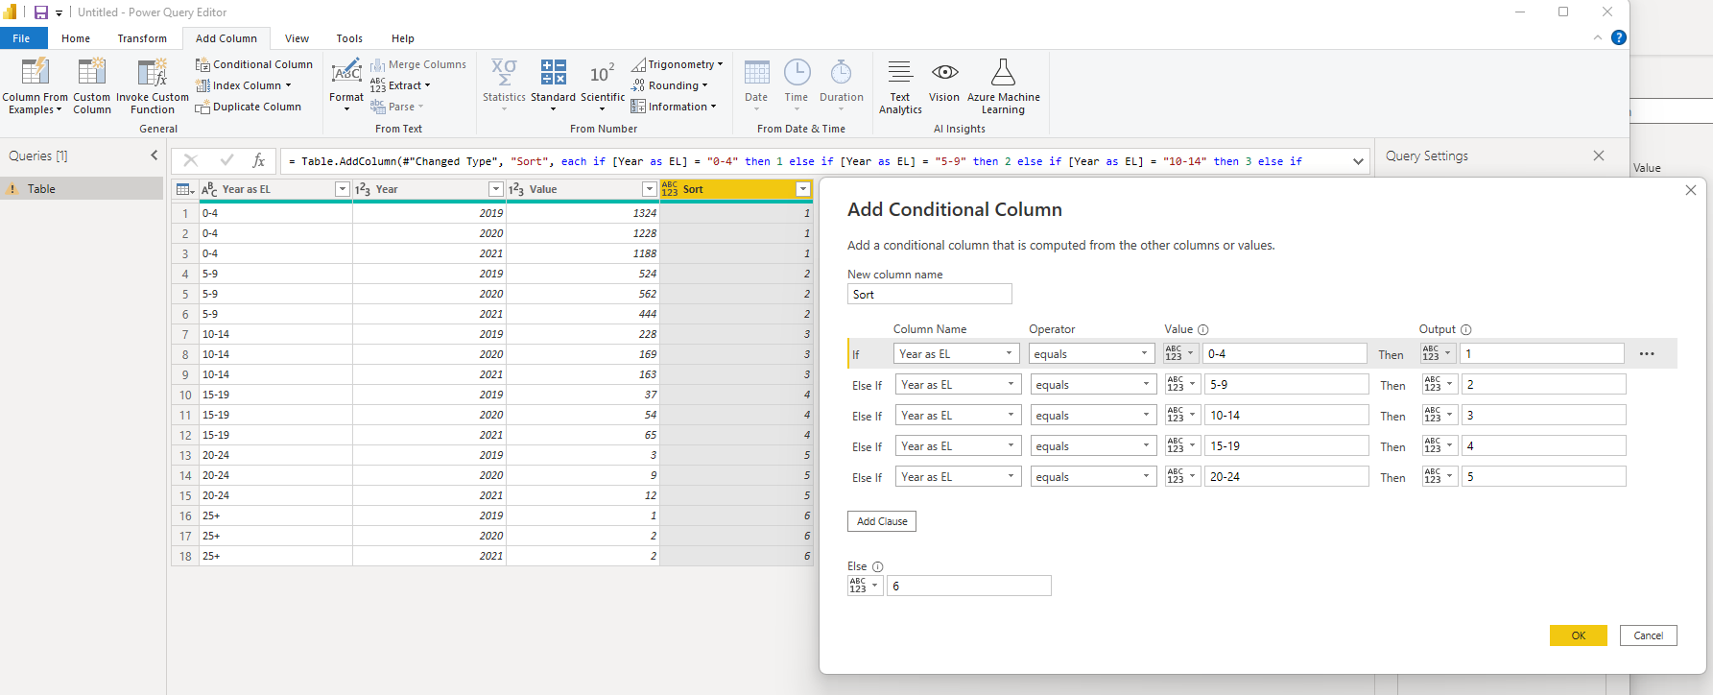The width and height of the screenshot is (1713, 695).
Task: Add a Conditional Column from ribbon
Action: (254, 64)
